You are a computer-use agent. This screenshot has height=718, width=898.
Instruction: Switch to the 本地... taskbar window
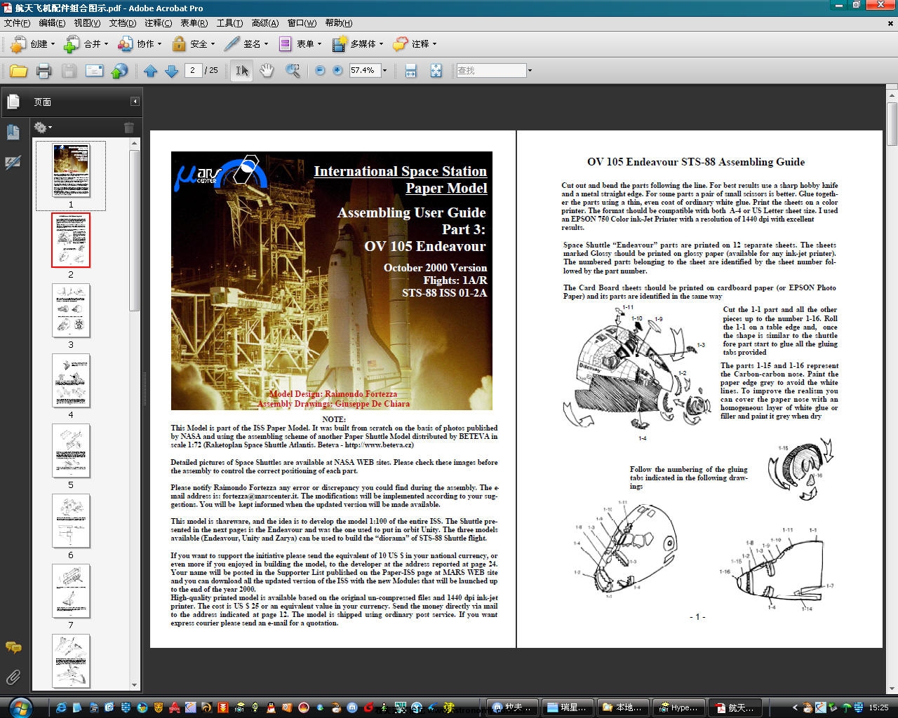pyautogui.click(x=624, y=707)
